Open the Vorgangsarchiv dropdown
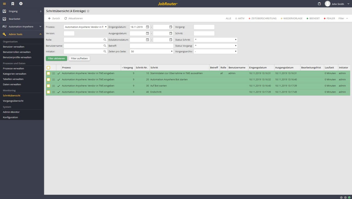The image size is (352, 199). [x=216, y=51]
